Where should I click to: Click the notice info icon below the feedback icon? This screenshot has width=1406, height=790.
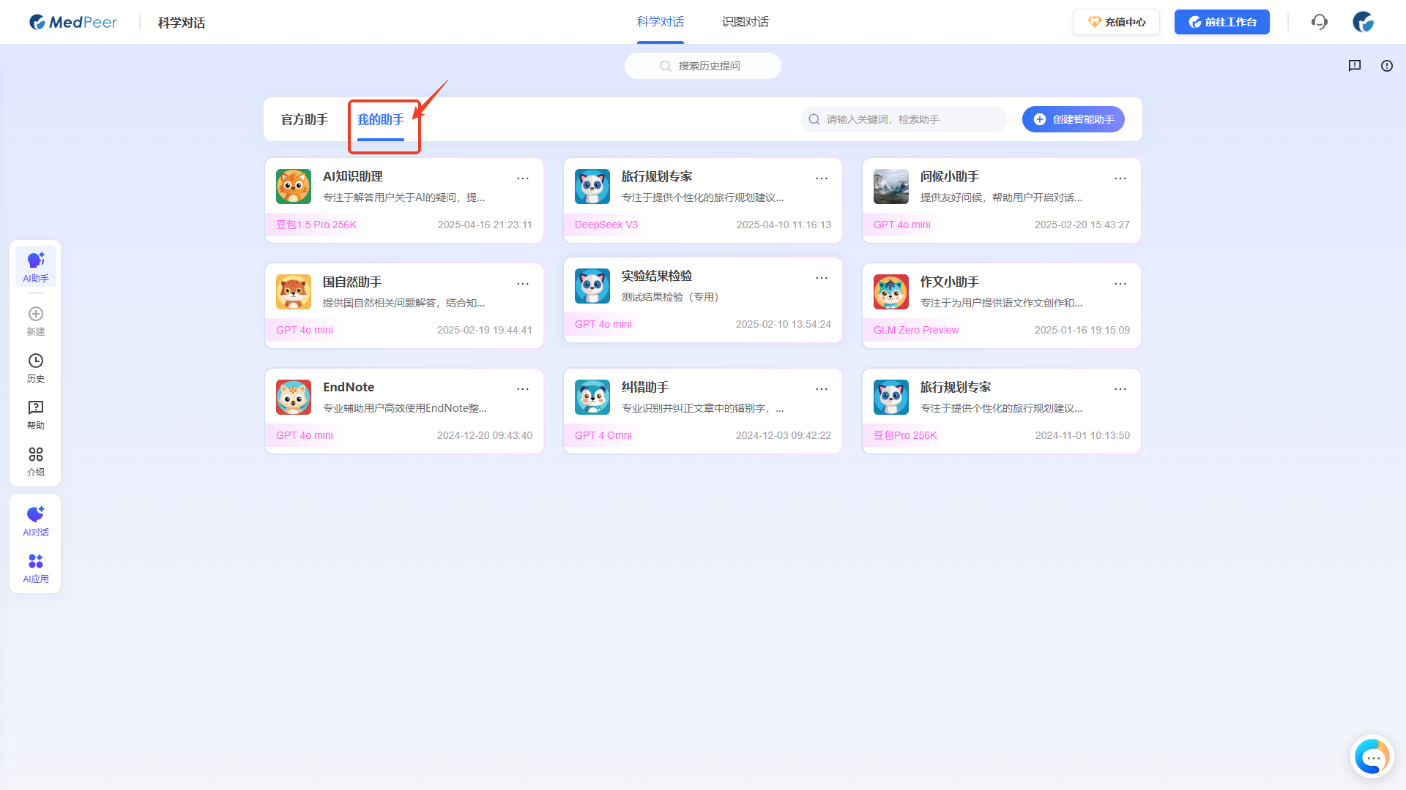(1387, 66)
